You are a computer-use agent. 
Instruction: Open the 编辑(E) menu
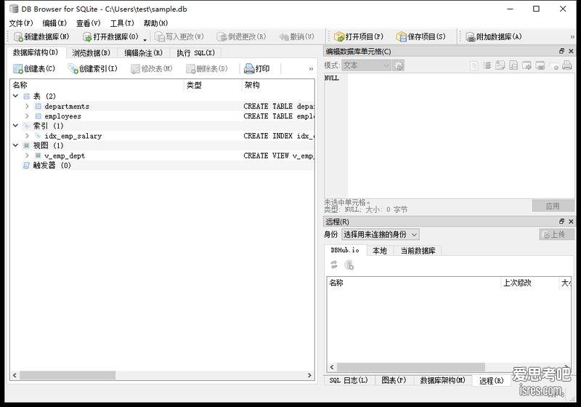55,23
